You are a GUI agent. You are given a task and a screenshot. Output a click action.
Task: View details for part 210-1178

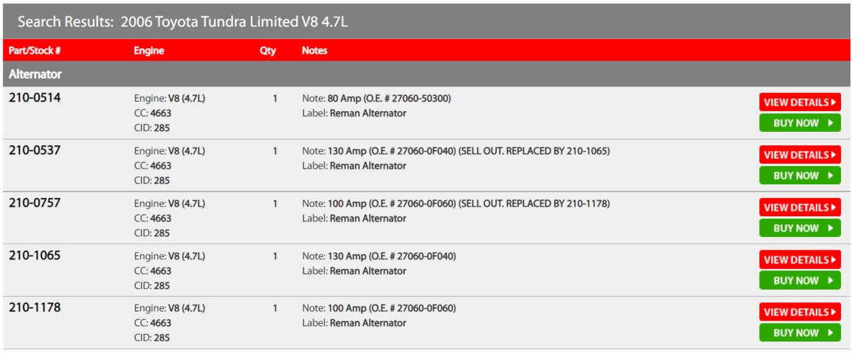[x=800, y=312]
